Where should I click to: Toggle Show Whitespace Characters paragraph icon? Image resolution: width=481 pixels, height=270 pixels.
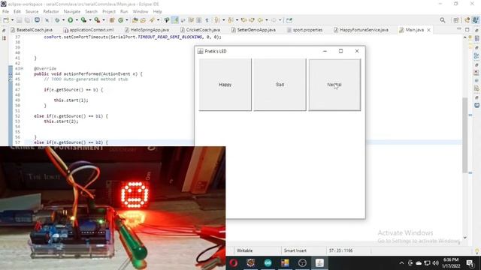[207, 20]
